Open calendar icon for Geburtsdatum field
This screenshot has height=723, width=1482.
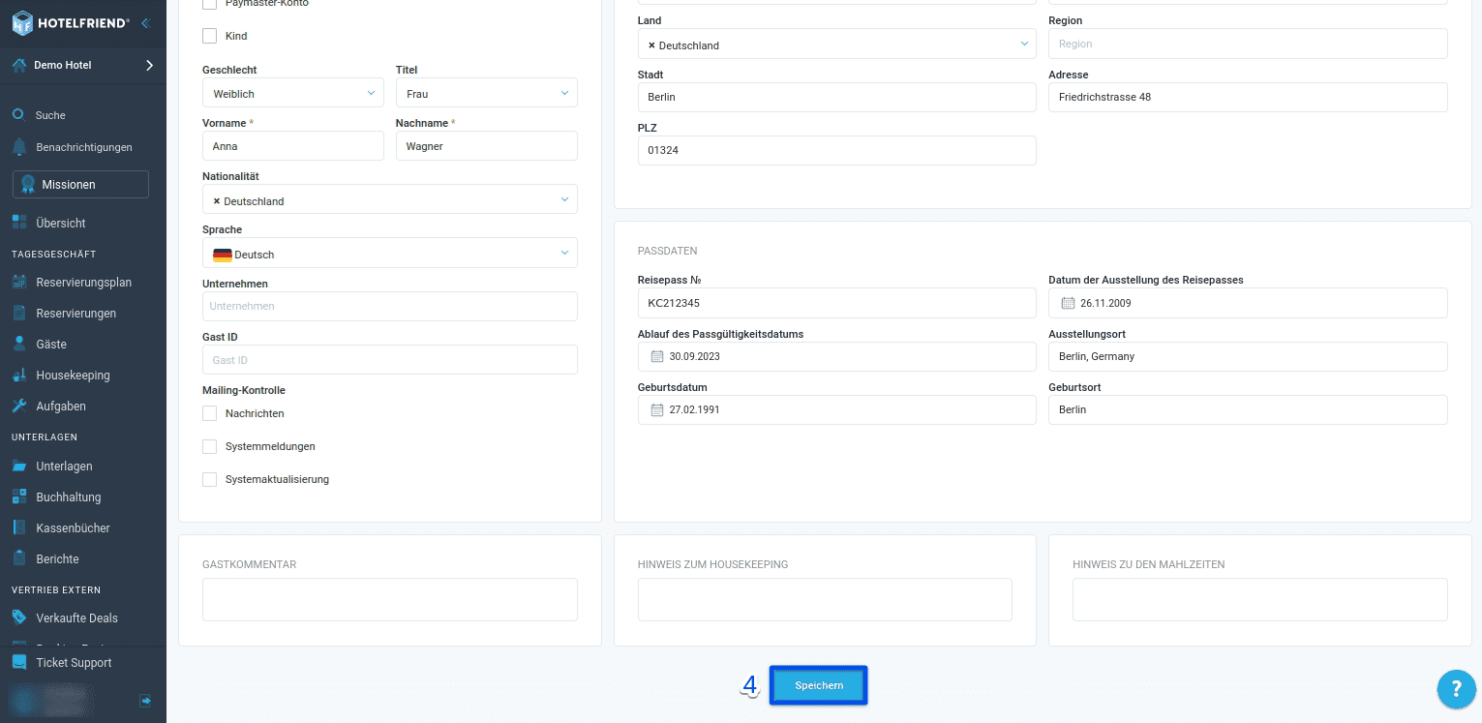pos(657,409)
